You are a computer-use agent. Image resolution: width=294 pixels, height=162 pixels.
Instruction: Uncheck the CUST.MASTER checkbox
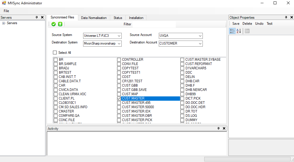pos(119,98)
